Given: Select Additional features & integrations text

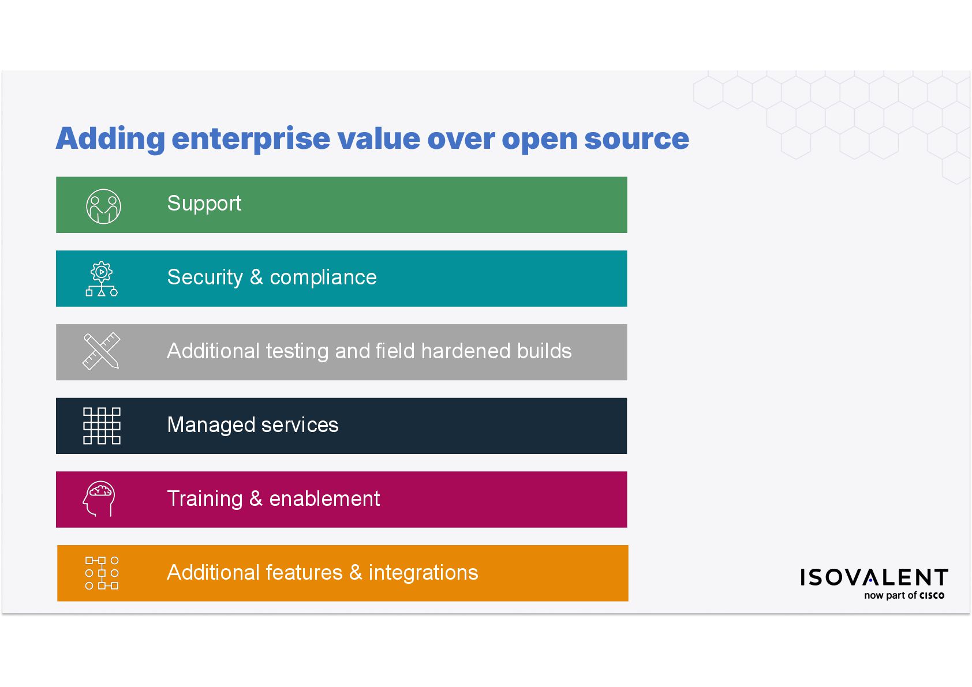Looking at the screenshot, I should (323, 573).
